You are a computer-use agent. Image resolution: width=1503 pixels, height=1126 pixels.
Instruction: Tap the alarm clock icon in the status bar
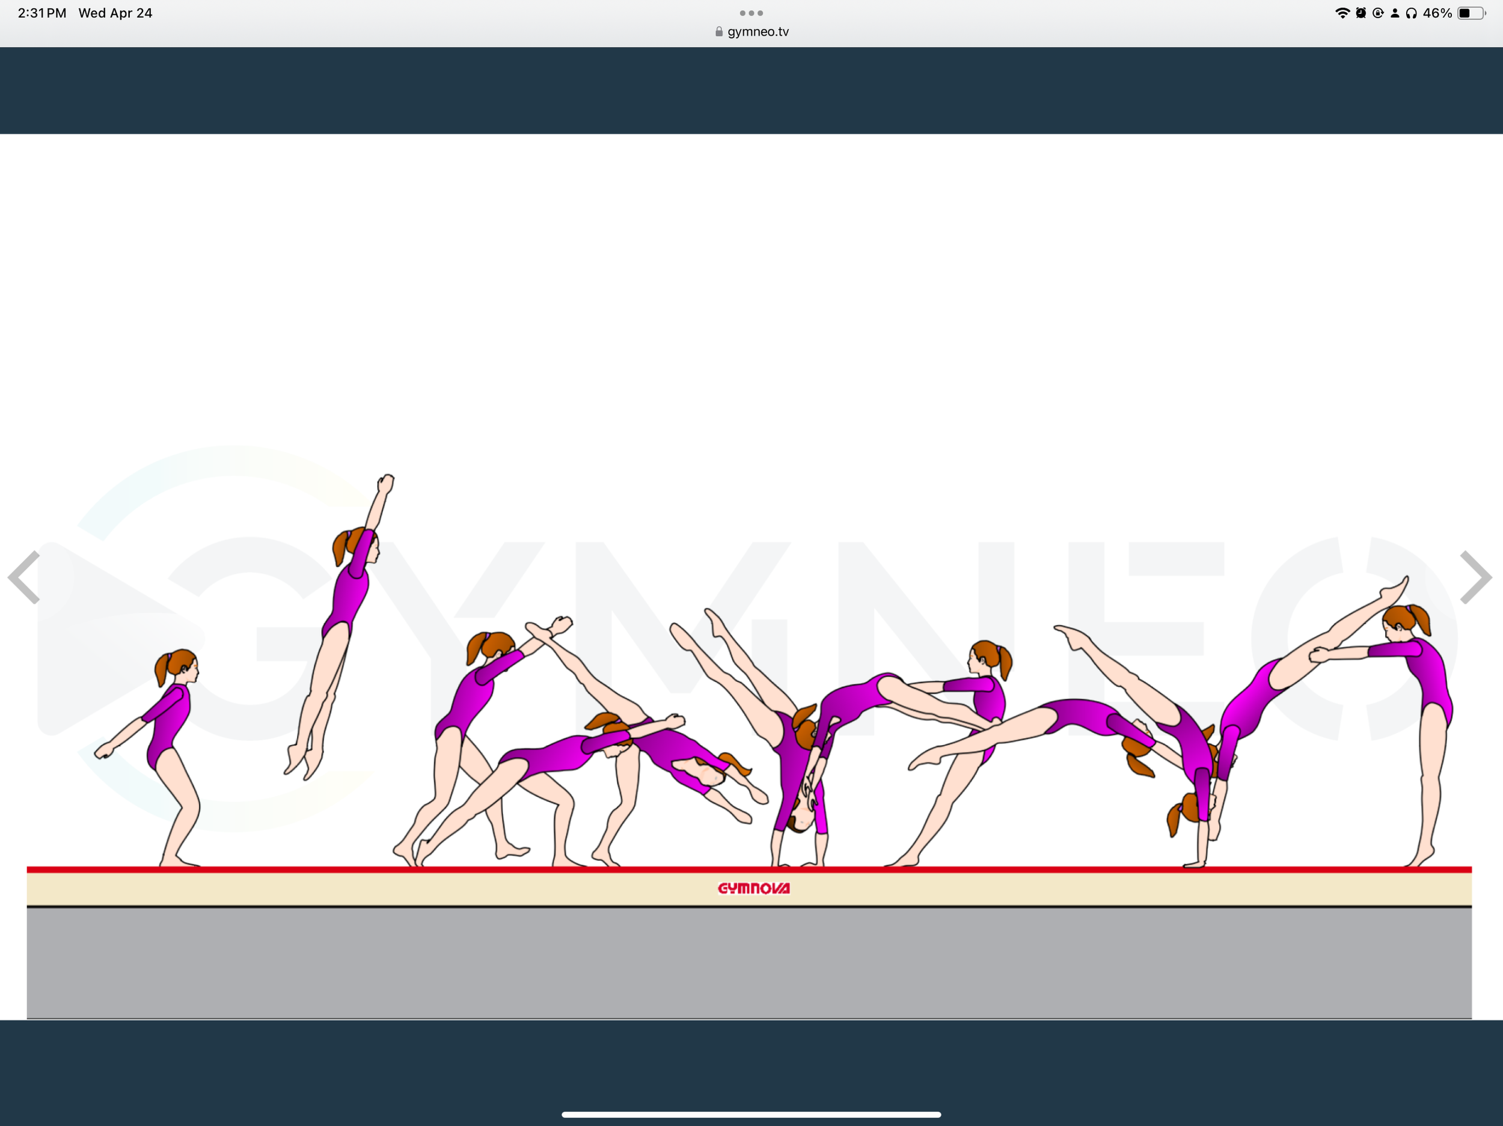coord(1361,12)
